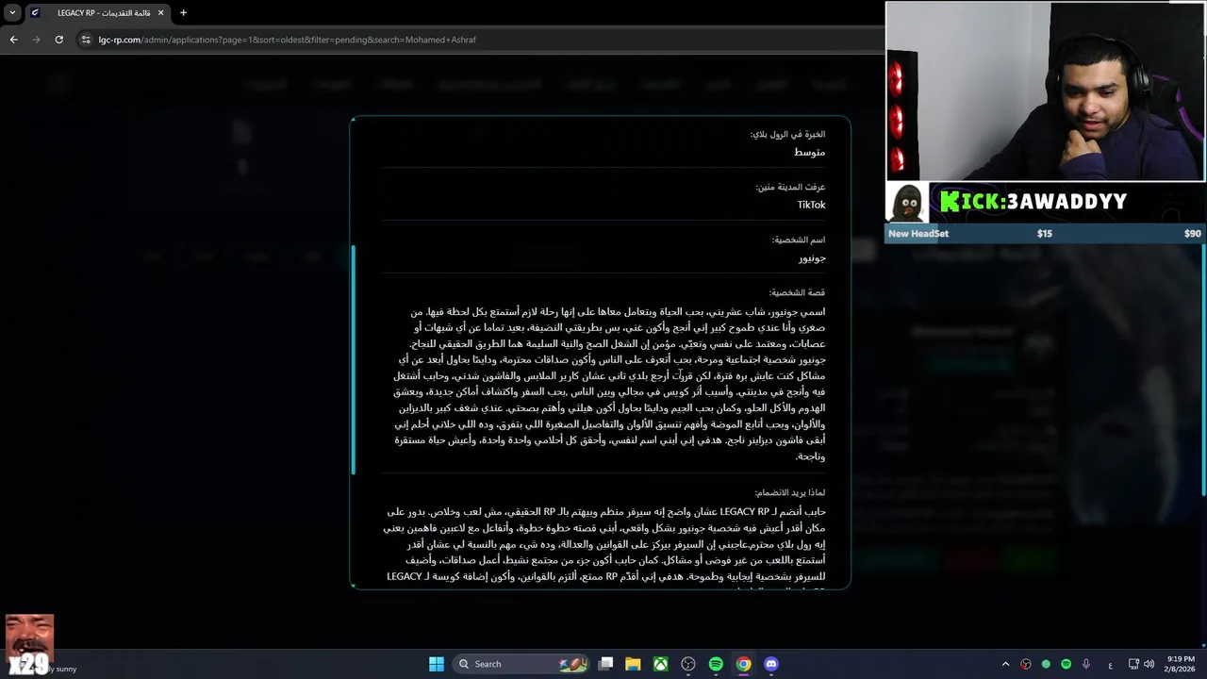
Task: Select the character name جونيور
Action: point(812,257)
